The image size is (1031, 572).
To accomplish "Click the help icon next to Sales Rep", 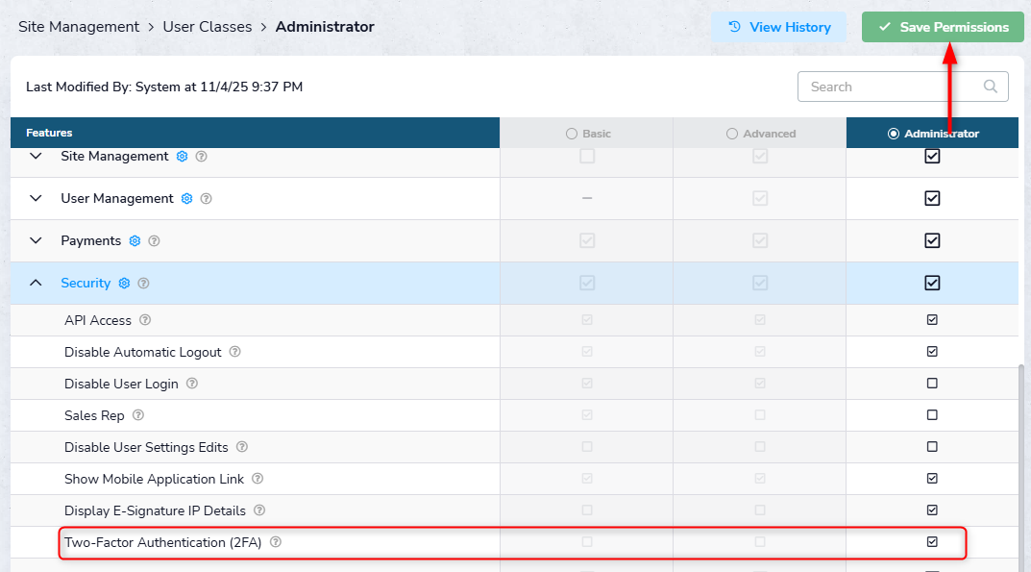I will coord(138,415).
